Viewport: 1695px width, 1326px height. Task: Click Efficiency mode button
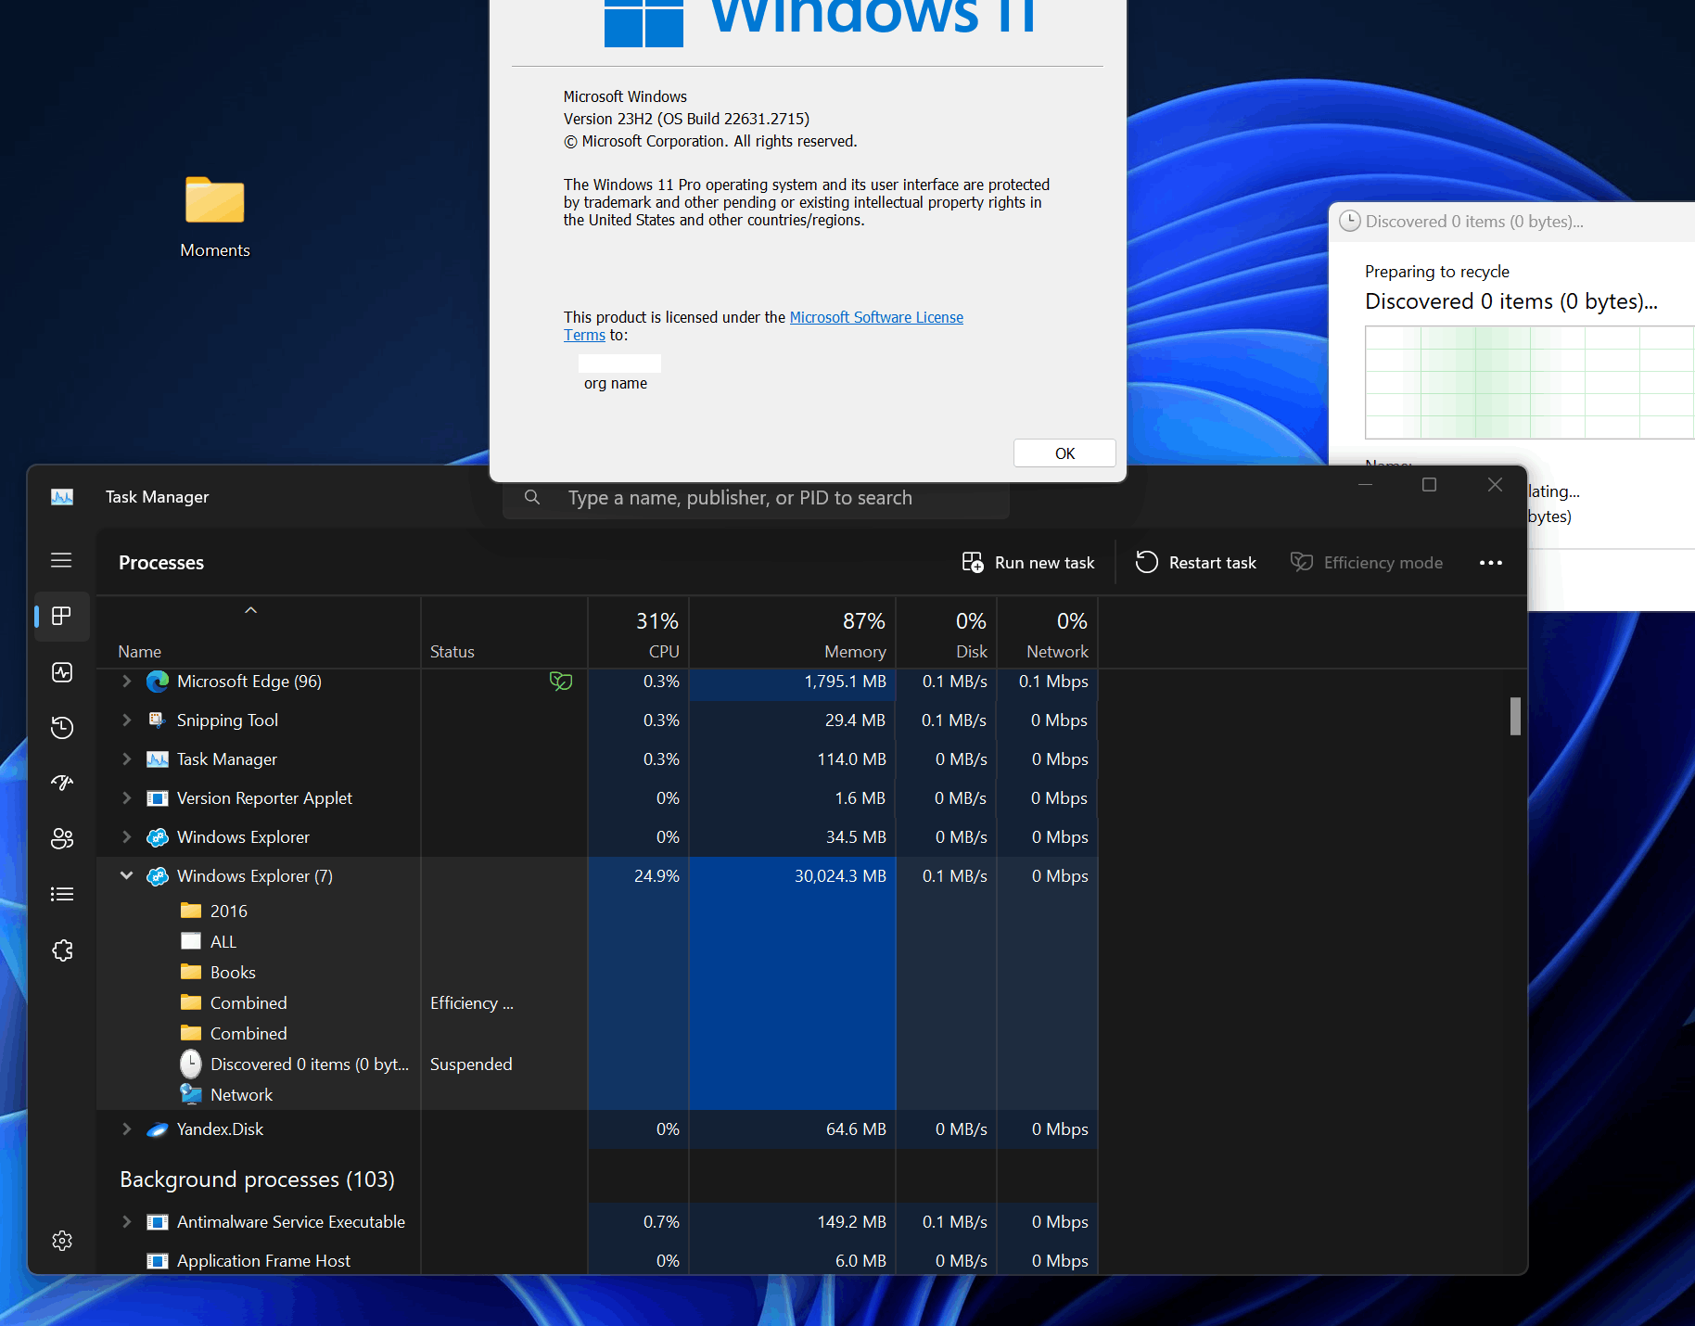pos(1367,563)
